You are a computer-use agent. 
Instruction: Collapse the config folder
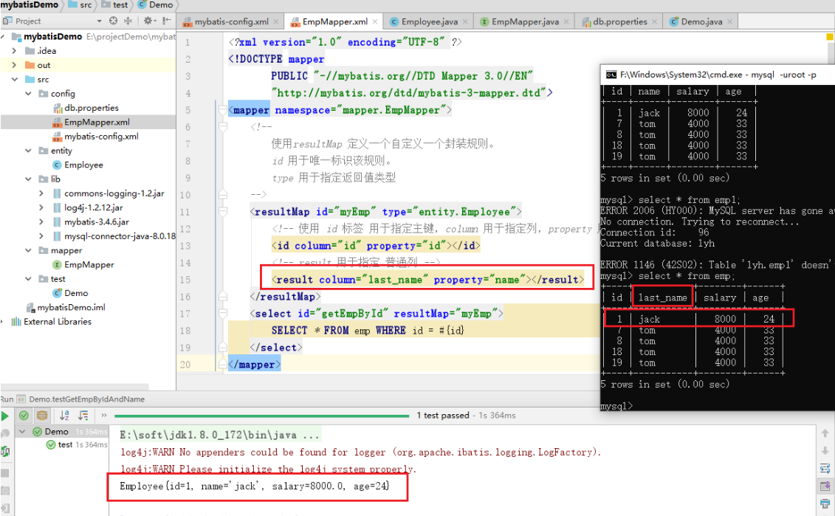(28, 94)
